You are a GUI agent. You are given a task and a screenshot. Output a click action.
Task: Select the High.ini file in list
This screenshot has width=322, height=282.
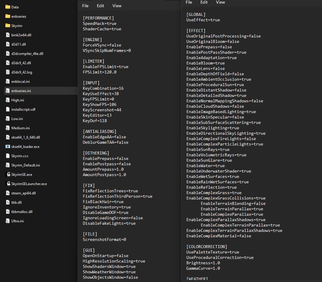click(17, 100)
